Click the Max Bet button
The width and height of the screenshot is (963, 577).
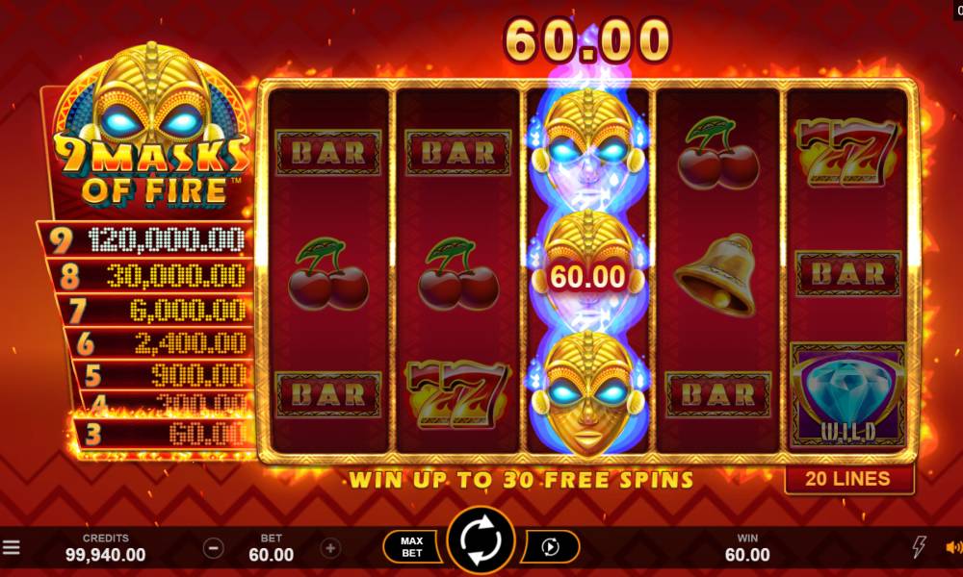pos(411,547)
